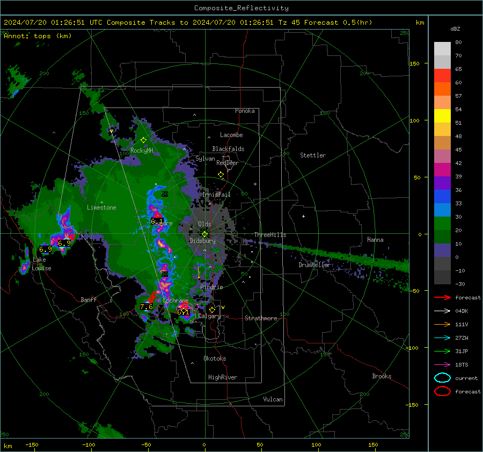
Task: Click the 'Annot: tops (km)' annotation label
Action: [x=38, y=36]
